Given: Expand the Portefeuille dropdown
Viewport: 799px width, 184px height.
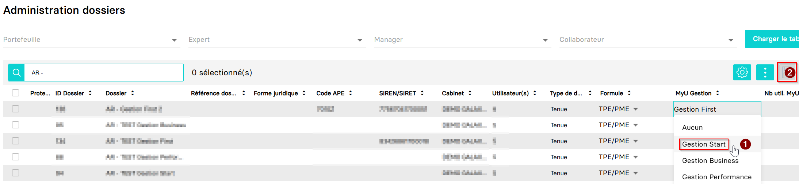Looking at the screenshot, I should 174,40.
